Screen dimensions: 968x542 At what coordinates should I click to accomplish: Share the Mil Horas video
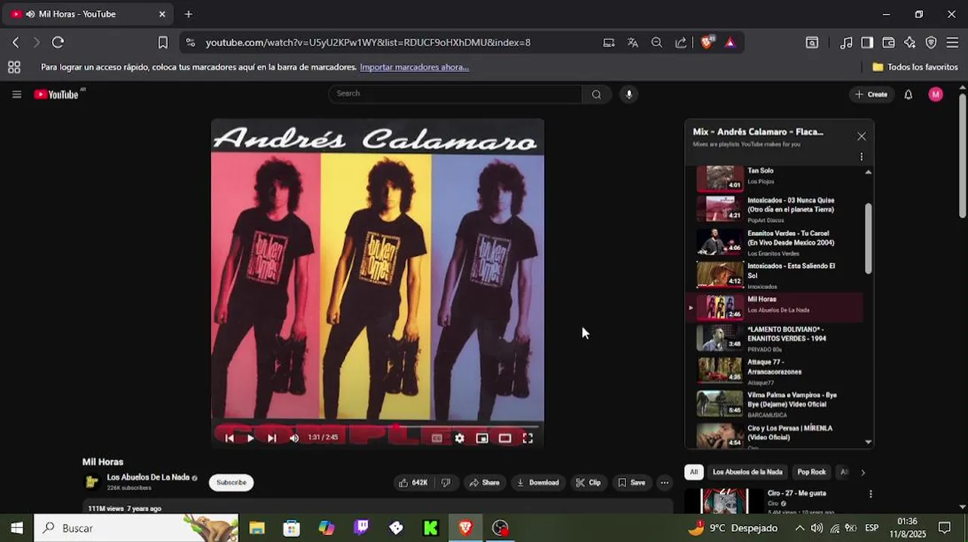[x=484, y=483]
